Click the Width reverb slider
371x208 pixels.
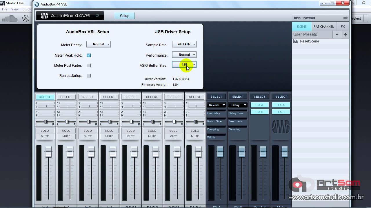(x=216, y=135)
